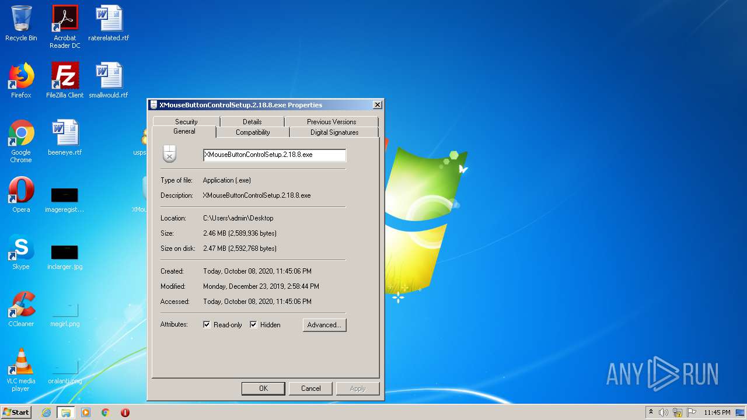Click the Advanced... attributes button
Screen dimensions: 747x420
[324, 325]
